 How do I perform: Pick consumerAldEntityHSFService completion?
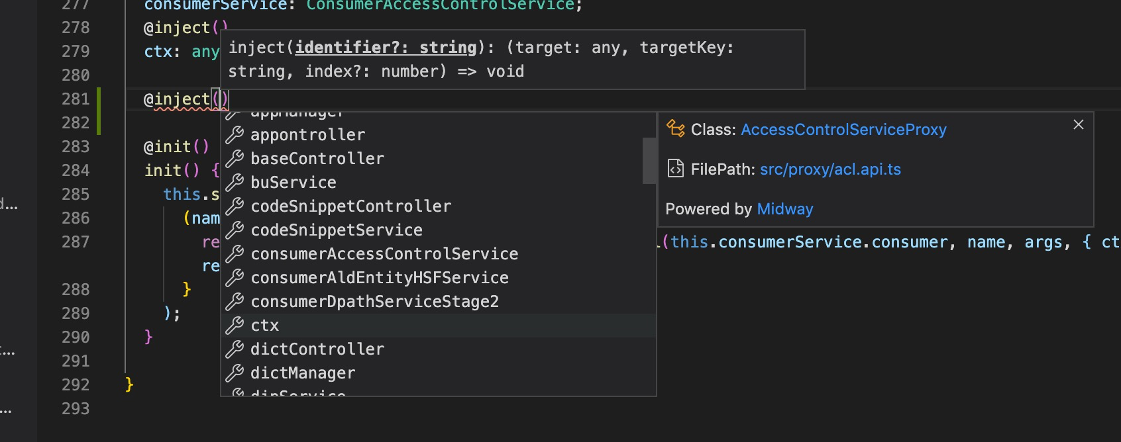380,278
